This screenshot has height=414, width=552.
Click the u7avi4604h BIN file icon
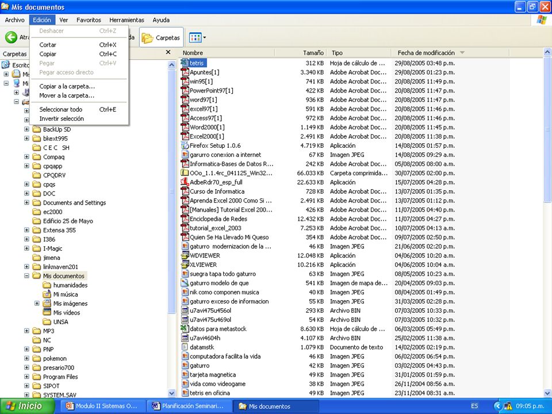click(x=185, y=338)
